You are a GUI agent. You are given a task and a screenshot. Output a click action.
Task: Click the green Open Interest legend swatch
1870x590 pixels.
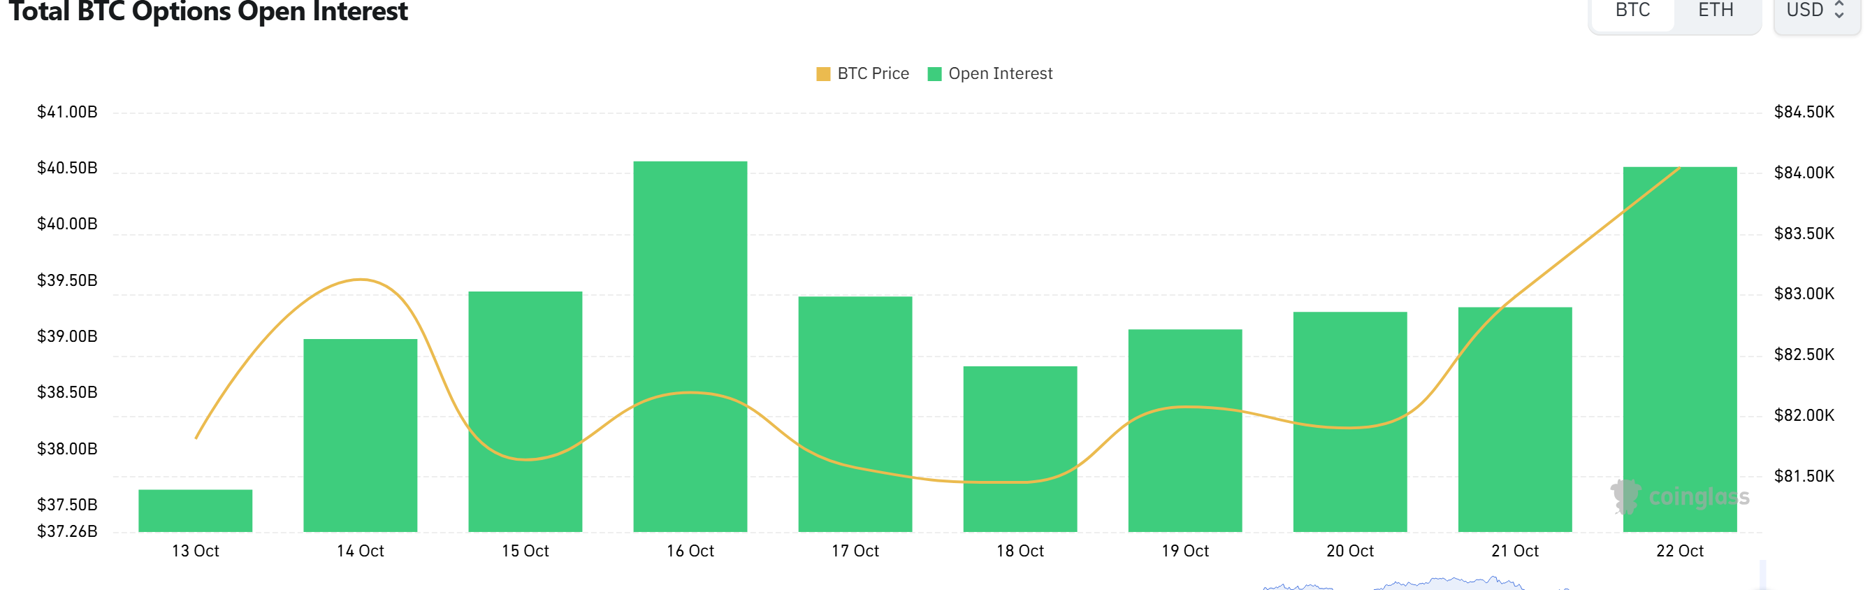934,74
